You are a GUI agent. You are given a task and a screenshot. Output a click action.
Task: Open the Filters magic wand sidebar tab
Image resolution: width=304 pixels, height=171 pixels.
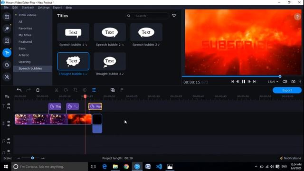(7, 28)
